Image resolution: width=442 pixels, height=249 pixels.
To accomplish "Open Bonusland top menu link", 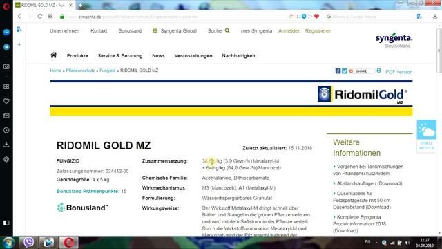I will (130, 30).
